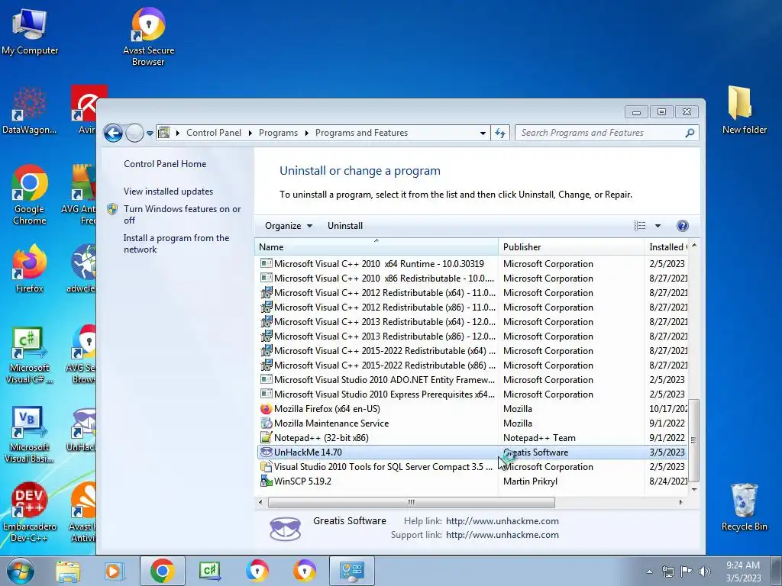Image resolution: width=782 pixels, height=586 pixels.
Task: Open Help link unhackme.com URL
Action: click(502, 521)
